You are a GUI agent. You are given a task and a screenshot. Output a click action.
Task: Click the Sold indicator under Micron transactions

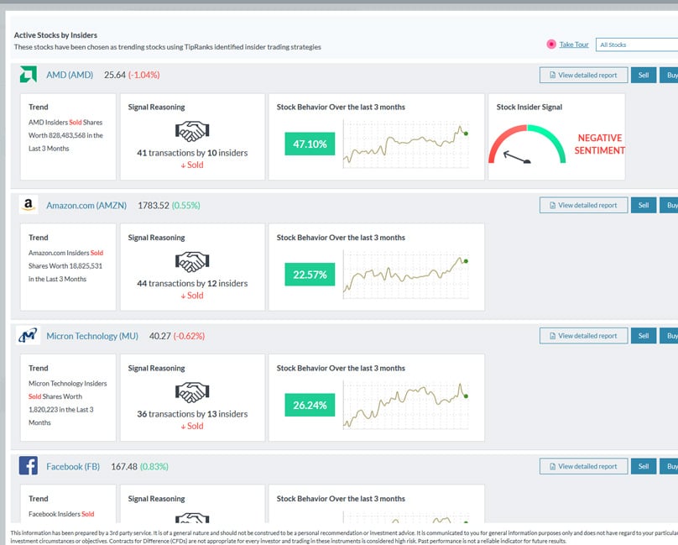tap(192, 426)
